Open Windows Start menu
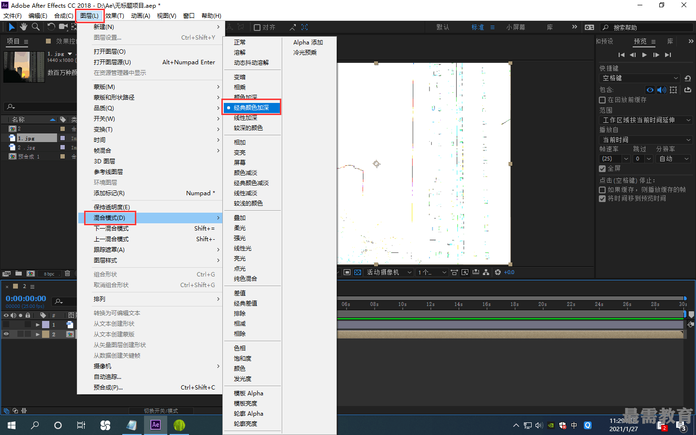This screenshot has width=696, height=435. click(12, 425)
